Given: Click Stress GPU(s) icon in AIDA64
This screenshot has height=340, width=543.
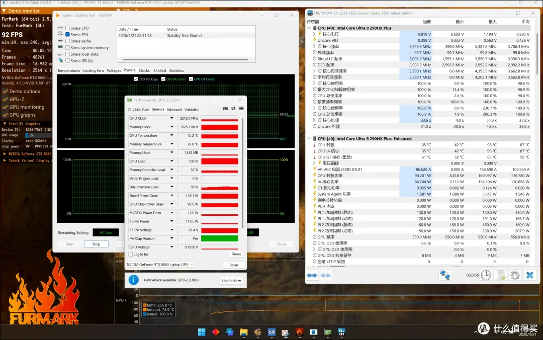Looking at the screenshot, I should click(x=60, y=60).
